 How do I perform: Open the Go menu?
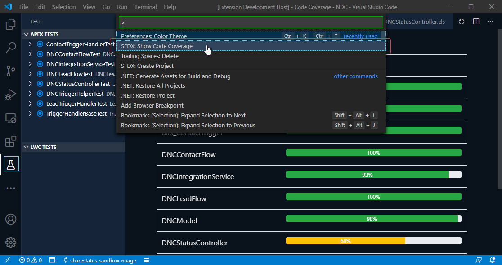tap(106, 7)
